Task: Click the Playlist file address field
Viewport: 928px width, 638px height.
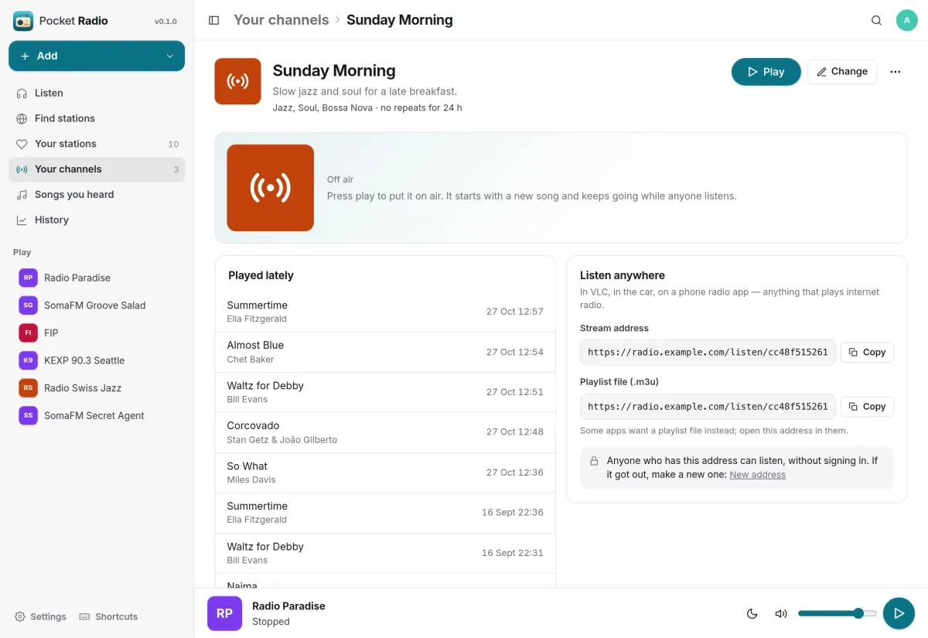Action: point(708,407)
